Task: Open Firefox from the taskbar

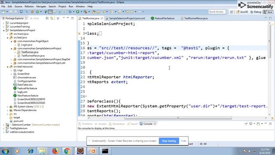Action: click(x=55, y=151)
